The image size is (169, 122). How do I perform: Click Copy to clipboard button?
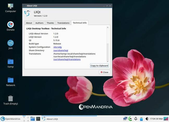(99, 66)
